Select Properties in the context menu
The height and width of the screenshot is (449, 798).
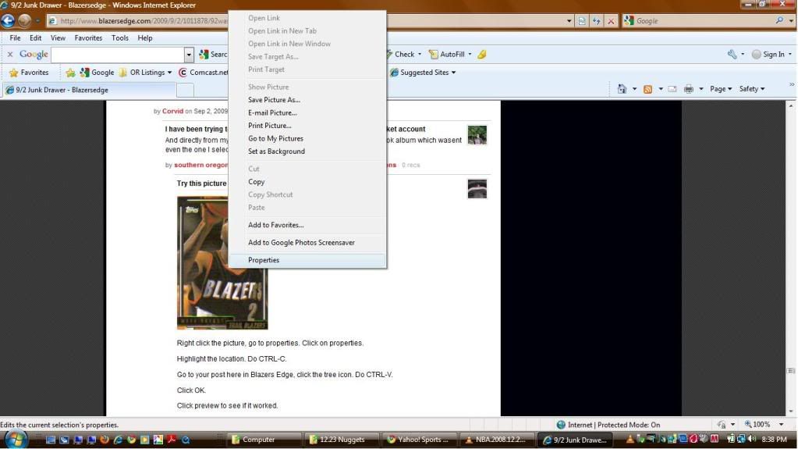pos(307,260)
